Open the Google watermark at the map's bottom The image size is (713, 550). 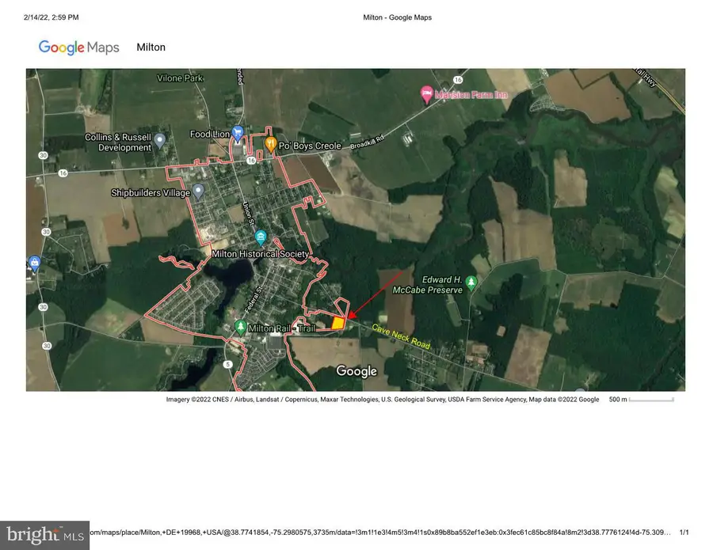pyautogui.click(x=356, y=370)
